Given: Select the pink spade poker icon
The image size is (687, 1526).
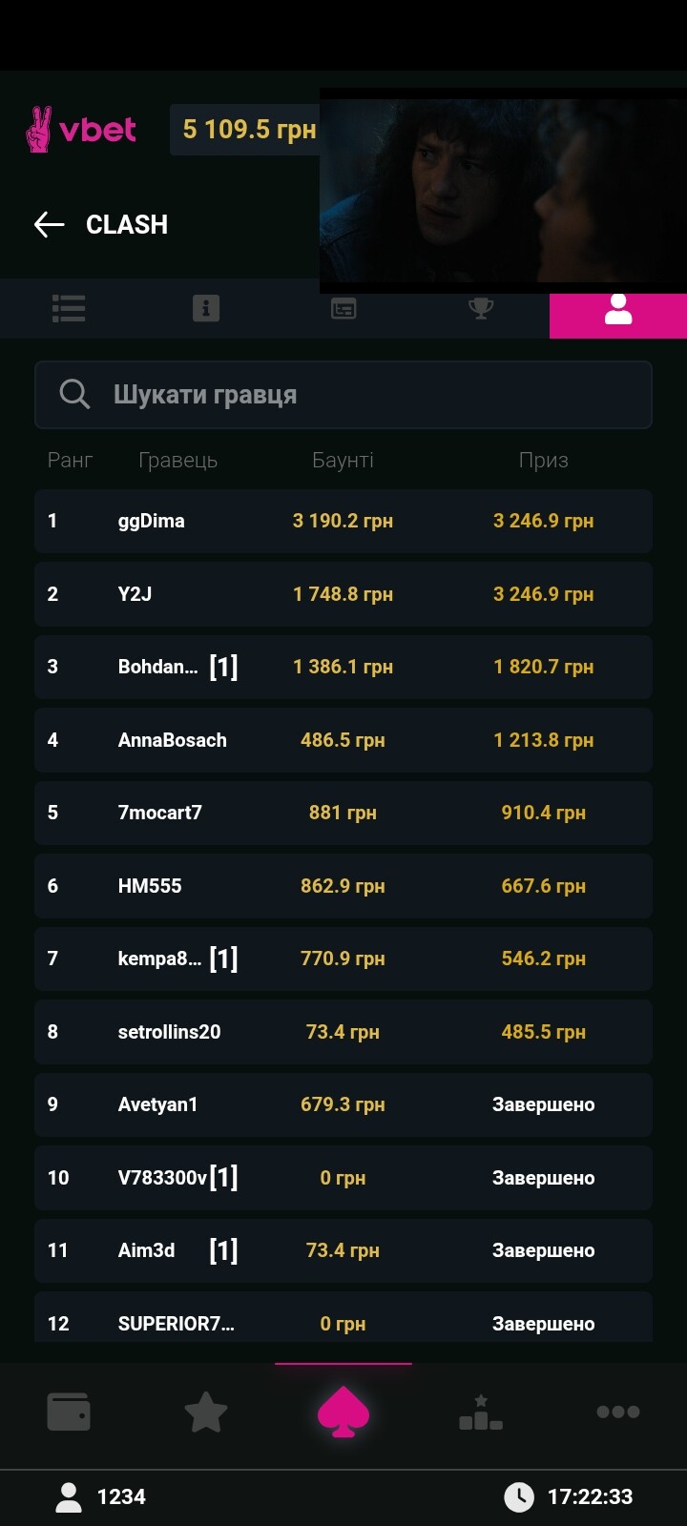Looking at the screenshot, I should (x=343, y=1412).
